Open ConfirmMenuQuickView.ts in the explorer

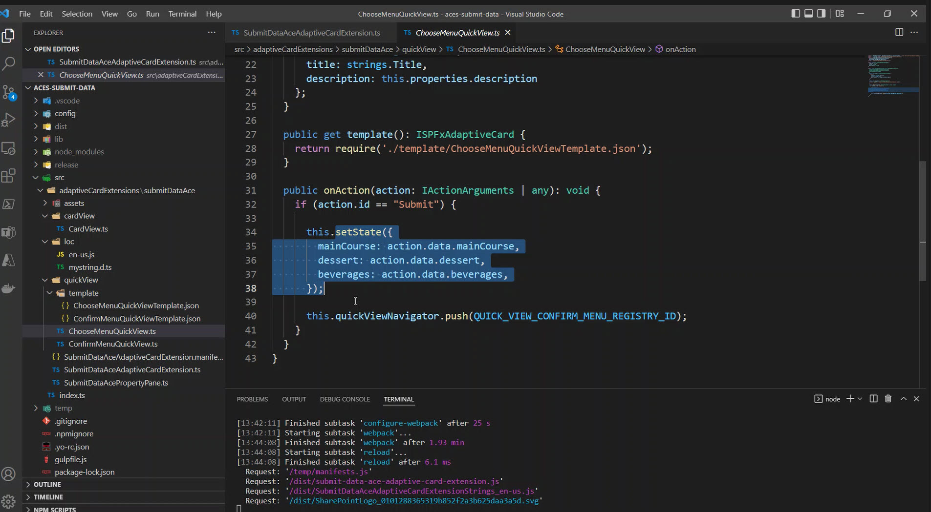point(113,344)
